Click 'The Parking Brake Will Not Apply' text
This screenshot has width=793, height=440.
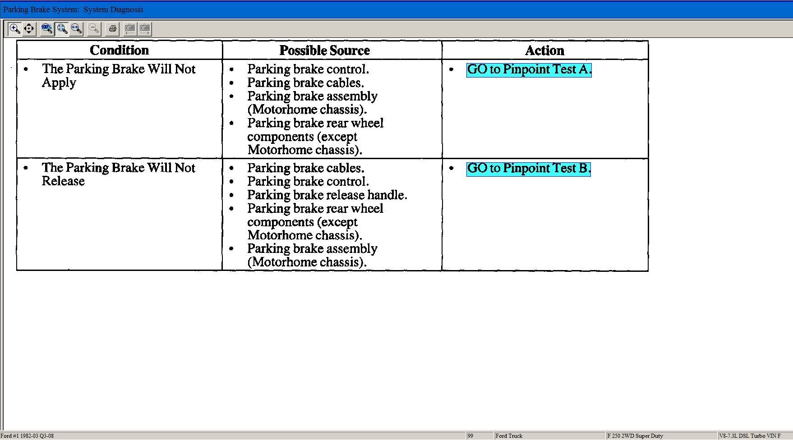point(118,75)
